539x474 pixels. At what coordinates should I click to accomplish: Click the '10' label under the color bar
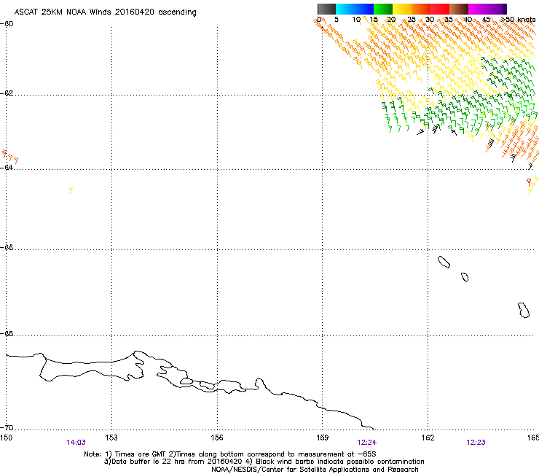(x=356, y=20)
